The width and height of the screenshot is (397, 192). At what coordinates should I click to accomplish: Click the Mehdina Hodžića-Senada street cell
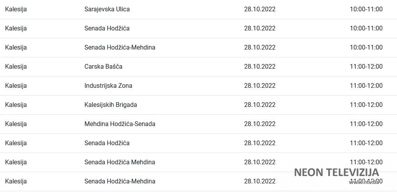pos(119,124)
